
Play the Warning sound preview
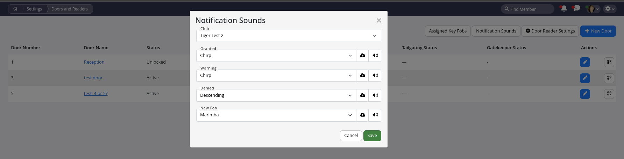point(375,75)
